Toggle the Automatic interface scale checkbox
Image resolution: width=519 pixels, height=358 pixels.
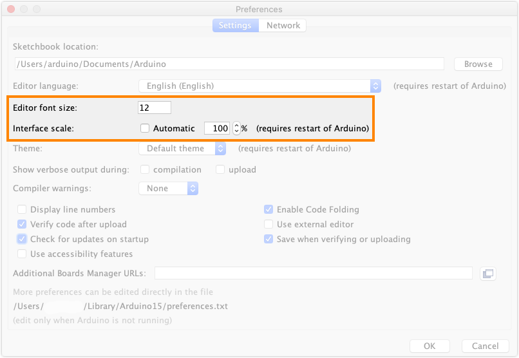click(145, 128)
